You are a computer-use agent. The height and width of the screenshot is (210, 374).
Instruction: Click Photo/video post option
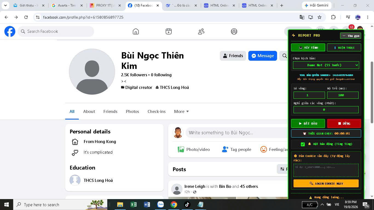click(194, 150)
